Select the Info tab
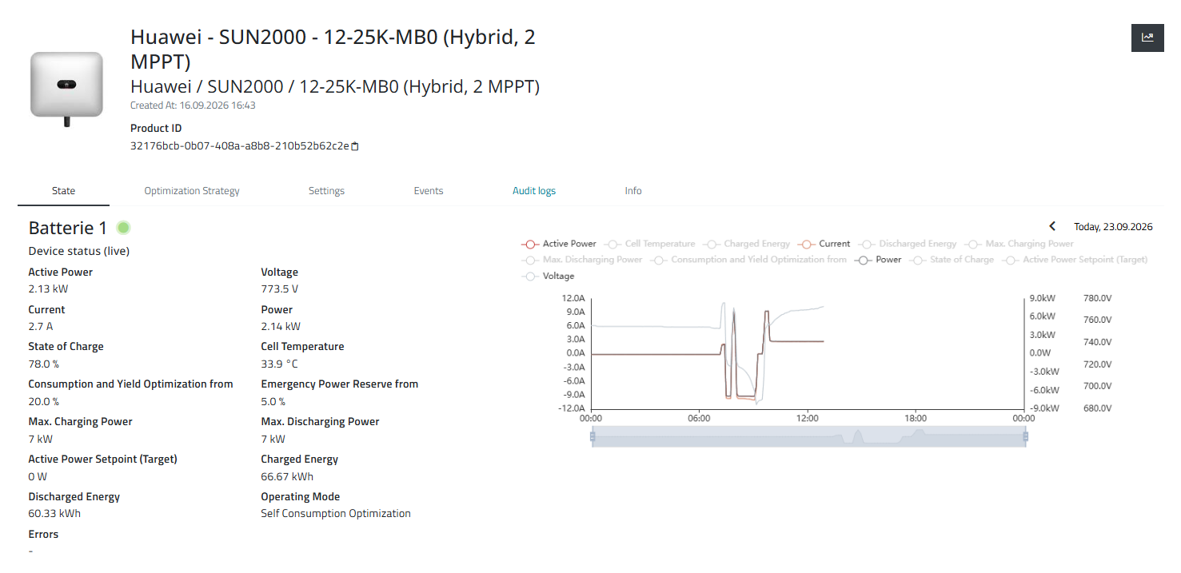This screenshot has width=1181, height=573. (x=633, y=191)
